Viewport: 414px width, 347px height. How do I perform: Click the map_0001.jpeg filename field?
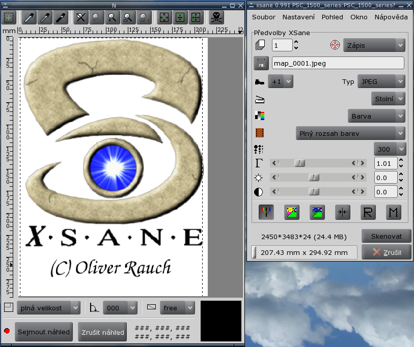coord(338,63)
